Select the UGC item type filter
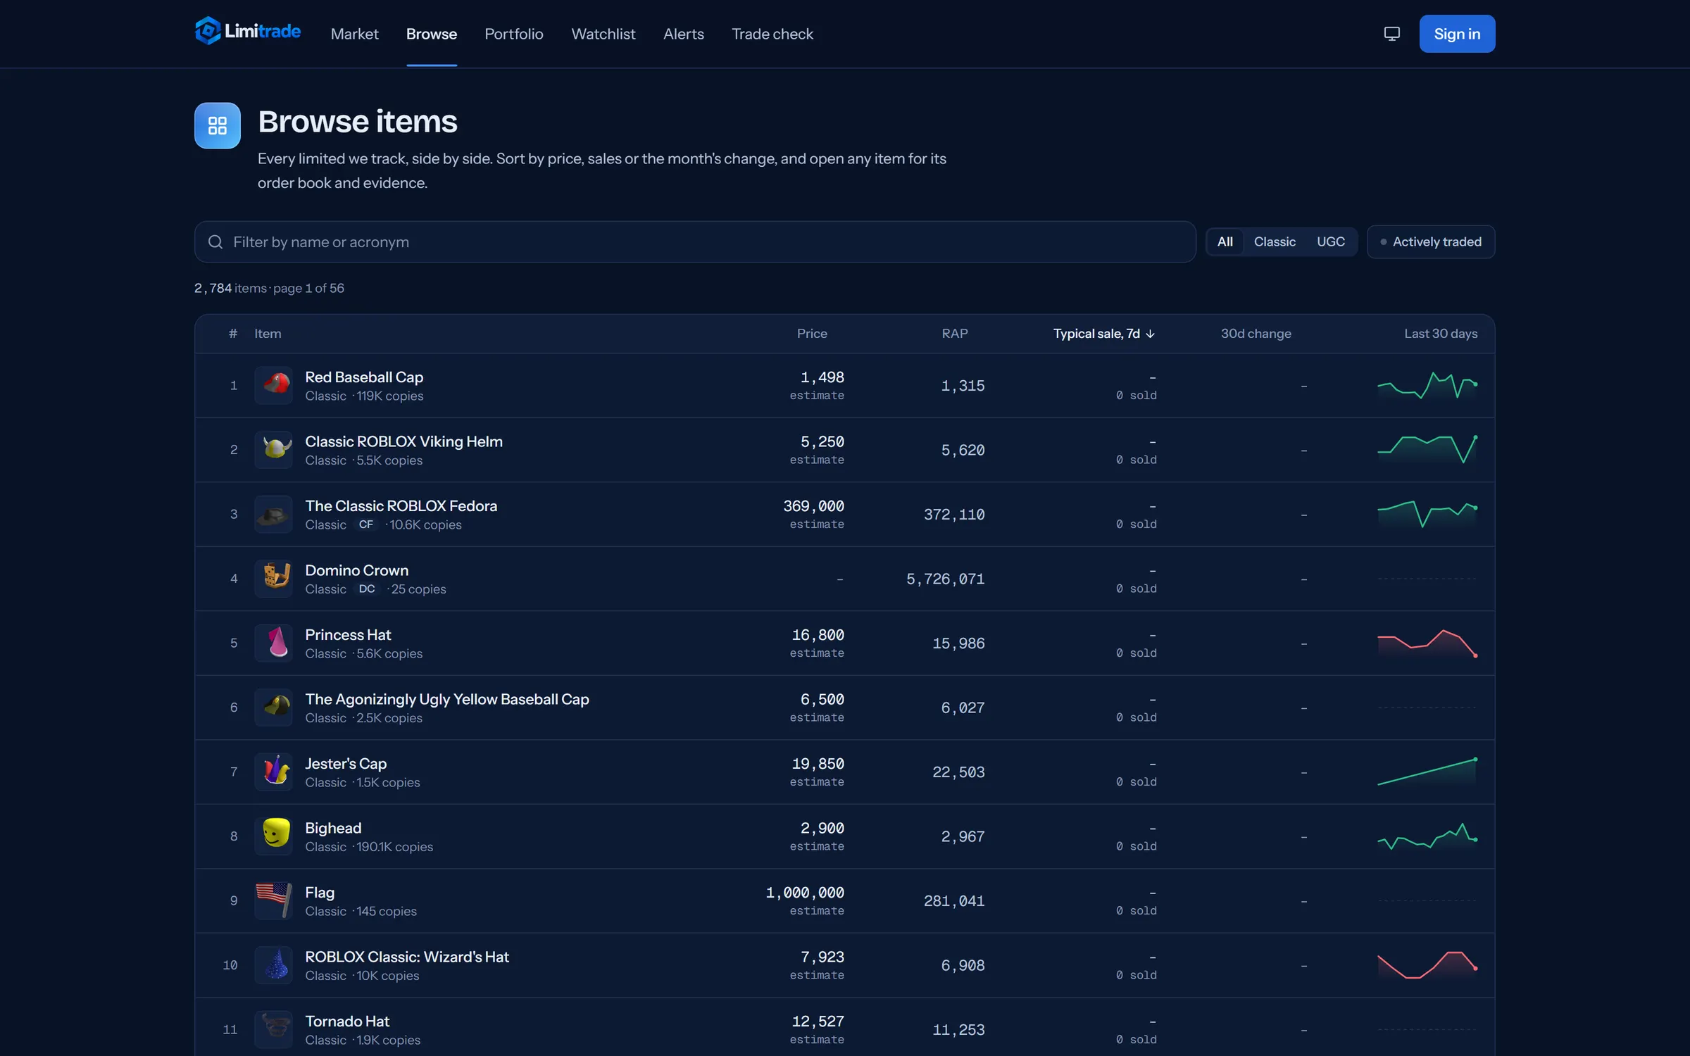 point(1331,242)
